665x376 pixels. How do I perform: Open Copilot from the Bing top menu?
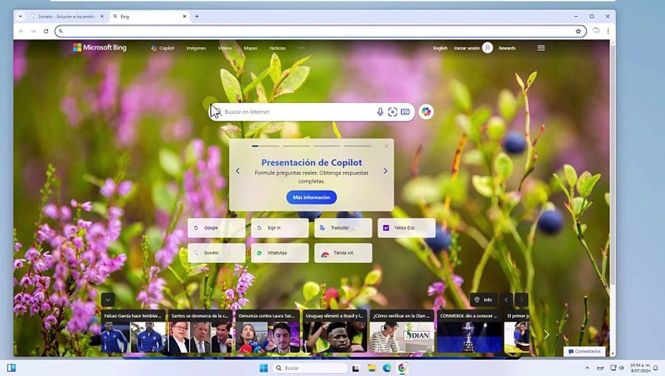coord(163,48)
